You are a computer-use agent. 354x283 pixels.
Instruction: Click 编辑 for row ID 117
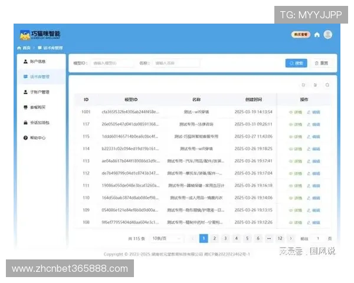[314, 124]
